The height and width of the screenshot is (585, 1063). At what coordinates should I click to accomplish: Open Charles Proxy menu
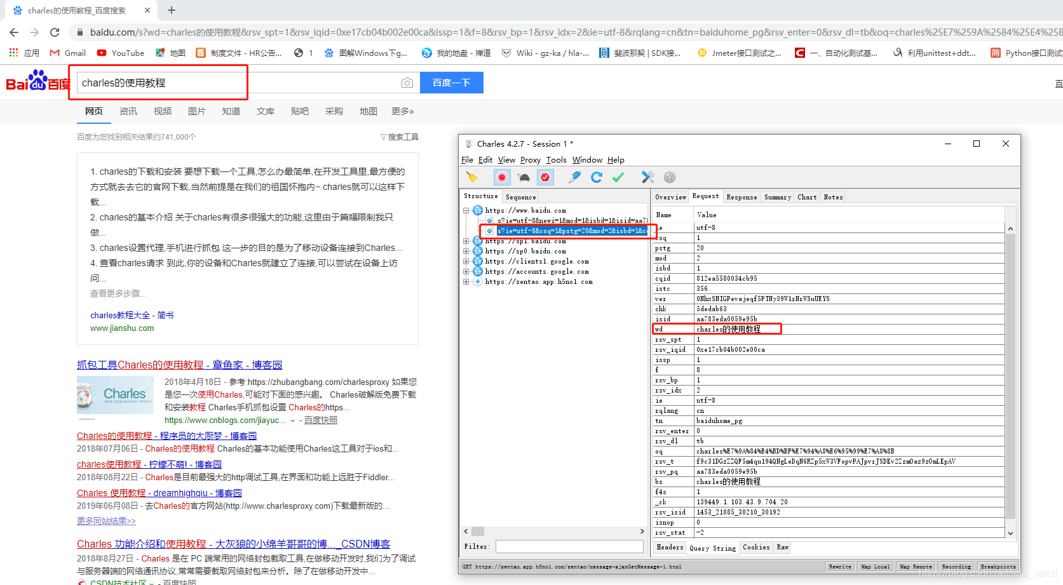(x=530, y=160)
